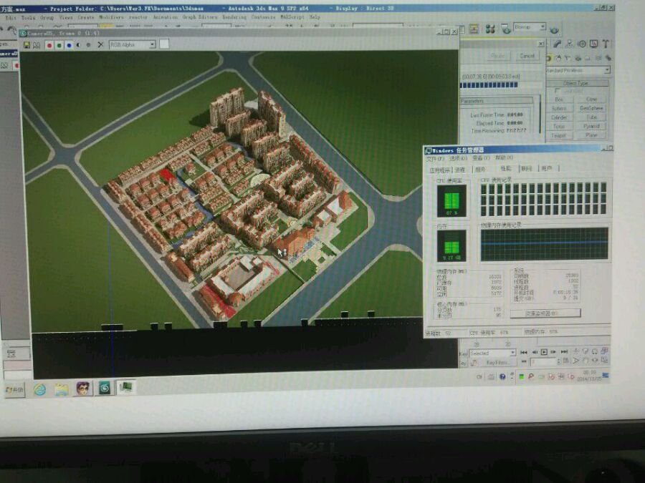Pause the rendering in progress
Image resolution: width=645 pixels, height=483 pixels.
[x=498, y=56]
